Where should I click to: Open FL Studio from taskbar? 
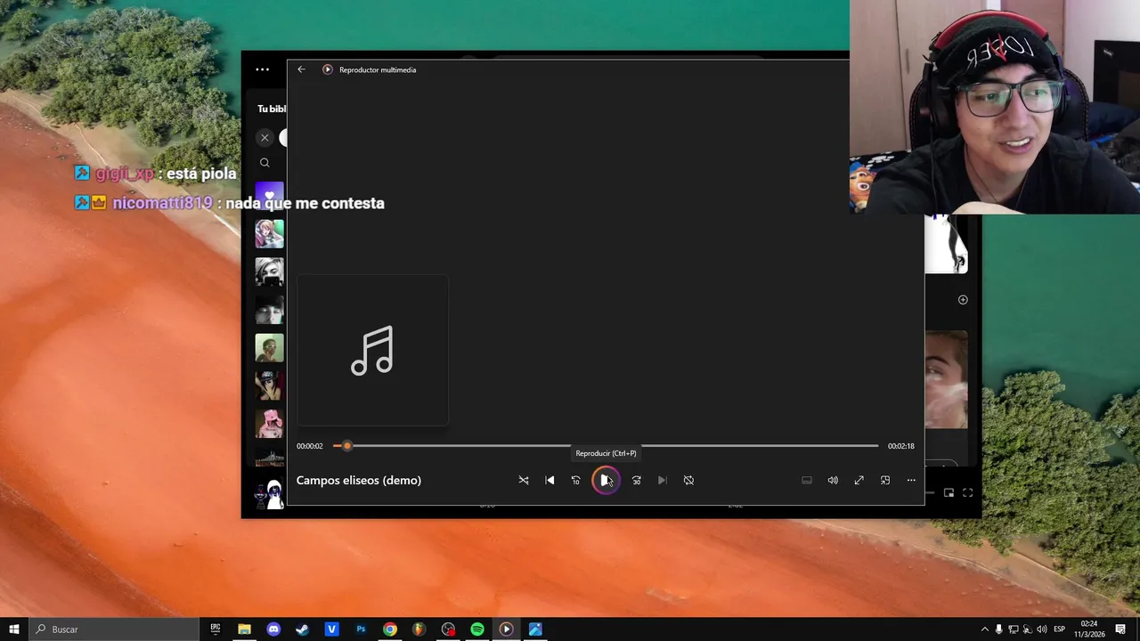(419, 629)
